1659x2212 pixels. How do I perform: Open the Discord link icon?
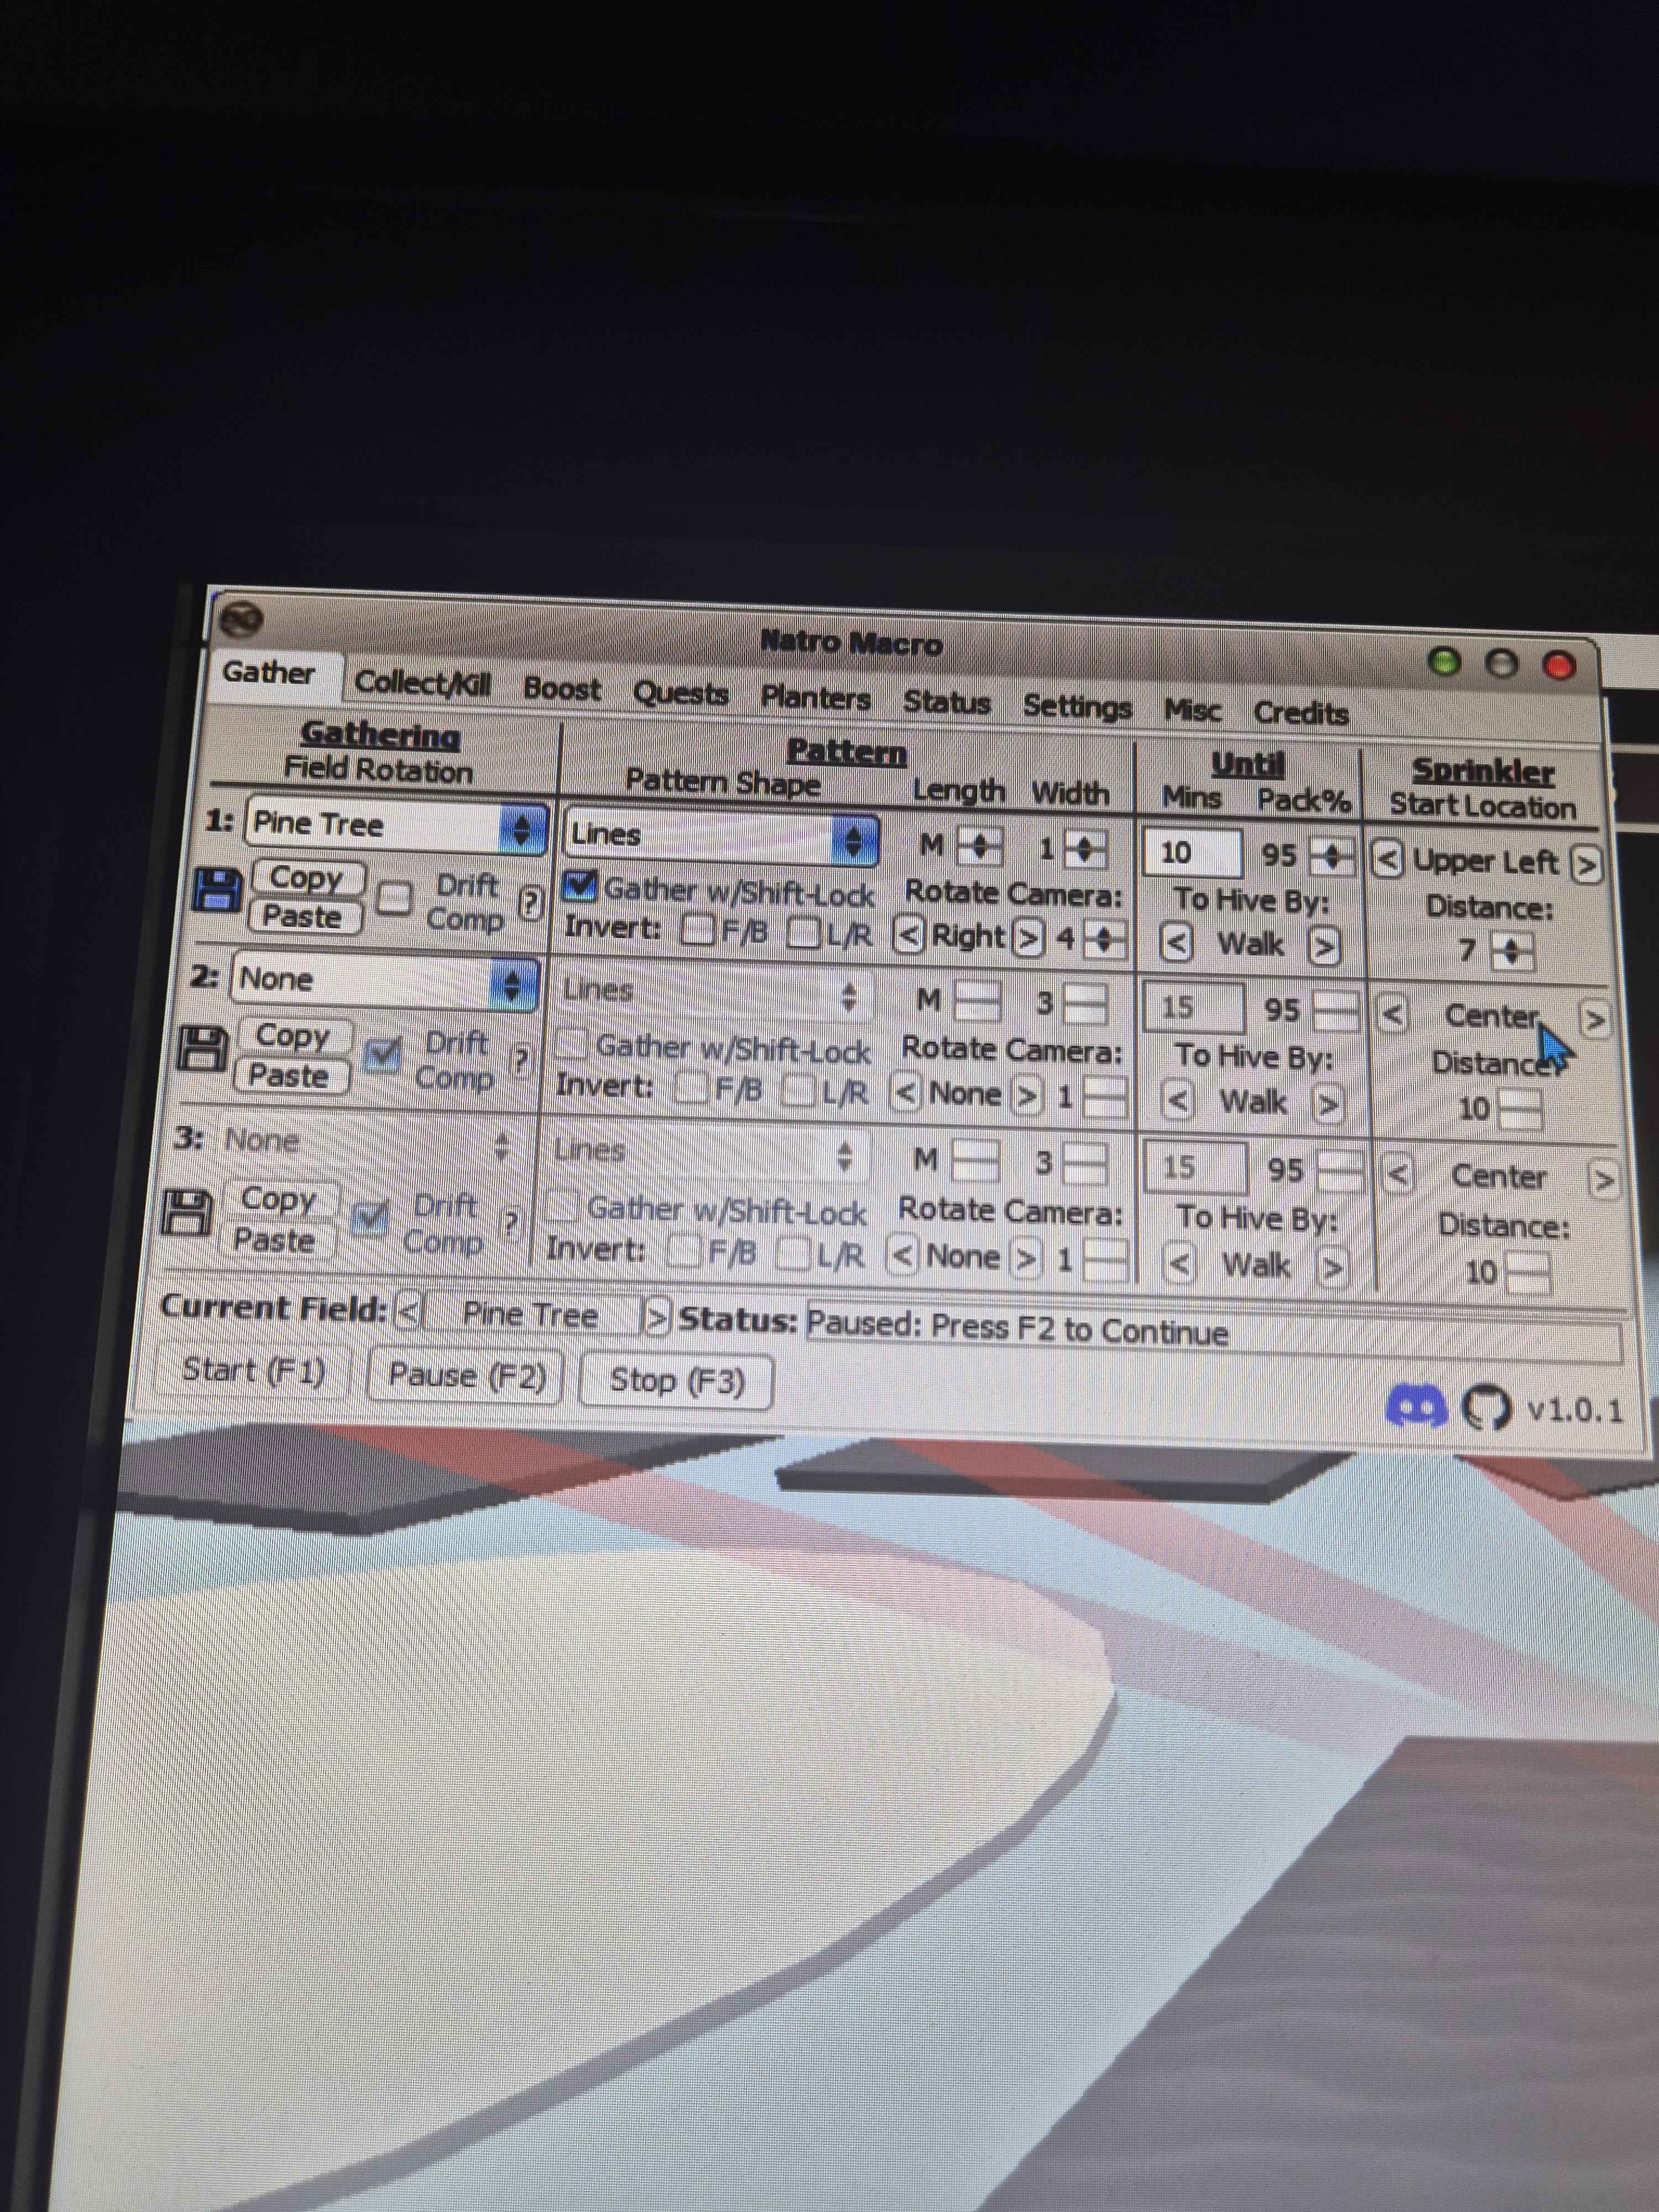tap(1416, 1407)
